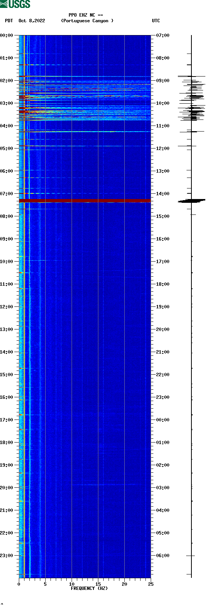Click the 17:00 UTC time label

click(163, 262)
